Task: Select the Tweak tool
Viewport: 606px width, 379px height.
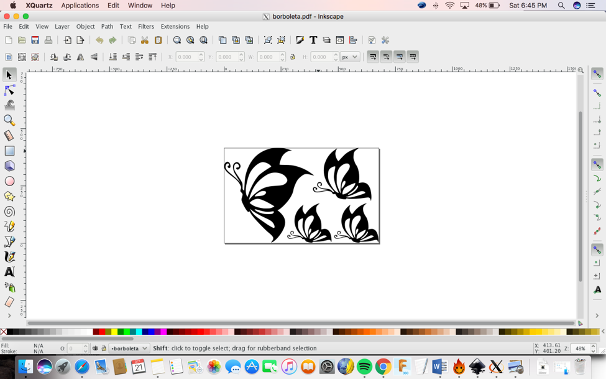Action: (x=9, y=105)
